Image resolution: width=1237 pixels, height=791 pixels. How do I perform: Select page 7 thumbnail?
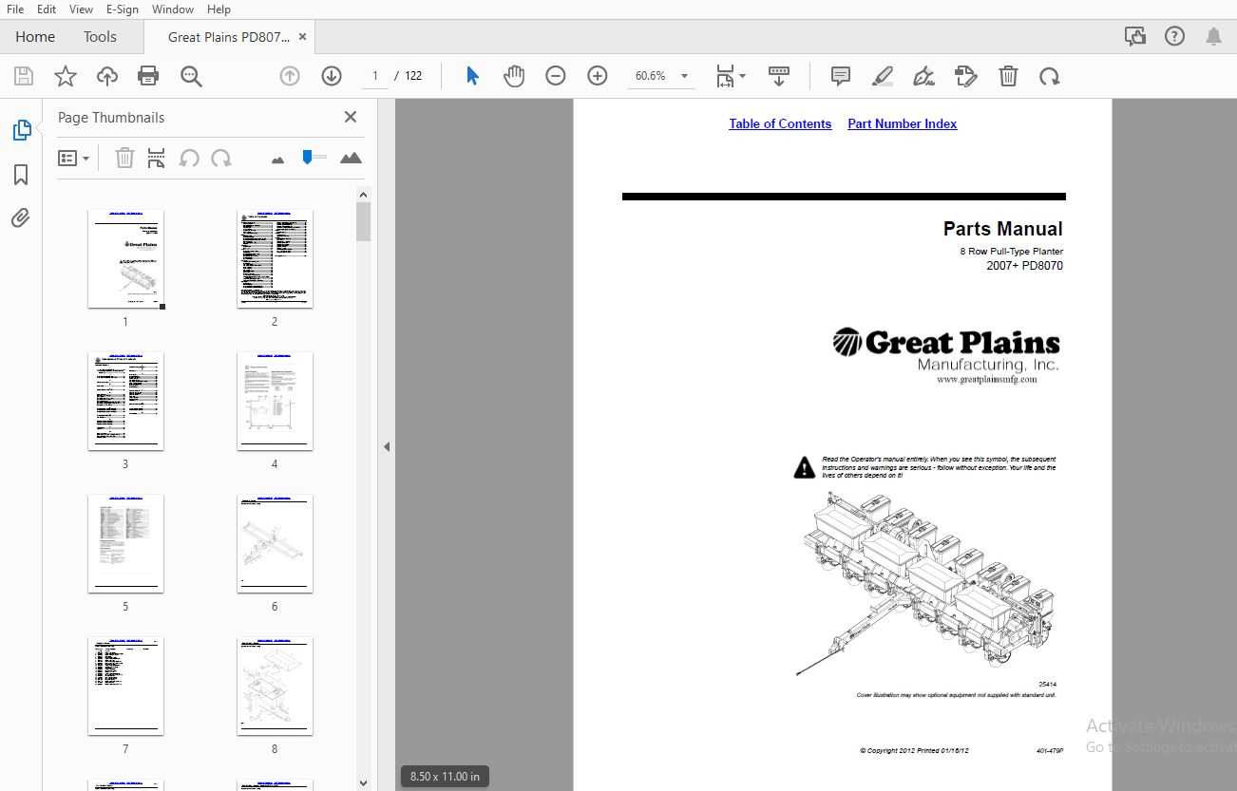[125, 687]
